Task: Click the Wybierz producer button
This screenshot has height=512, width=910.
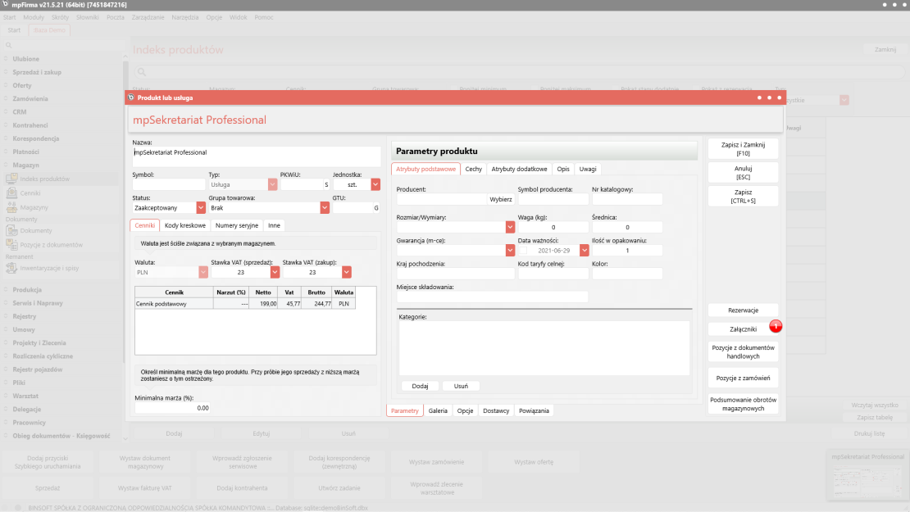Action: pos(501,199)
